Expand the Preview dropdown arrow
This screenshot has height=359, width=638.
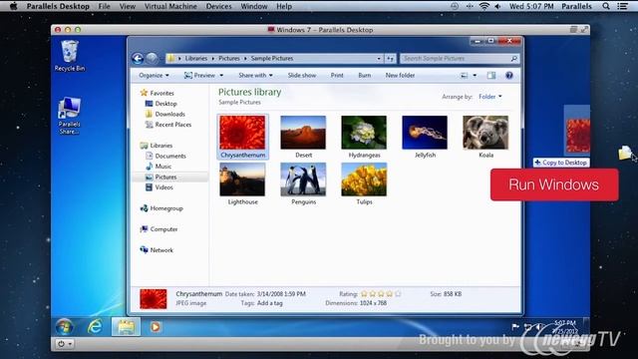221,76
